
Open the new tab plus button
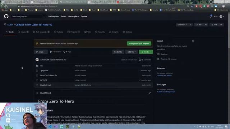tap(147, 2)
